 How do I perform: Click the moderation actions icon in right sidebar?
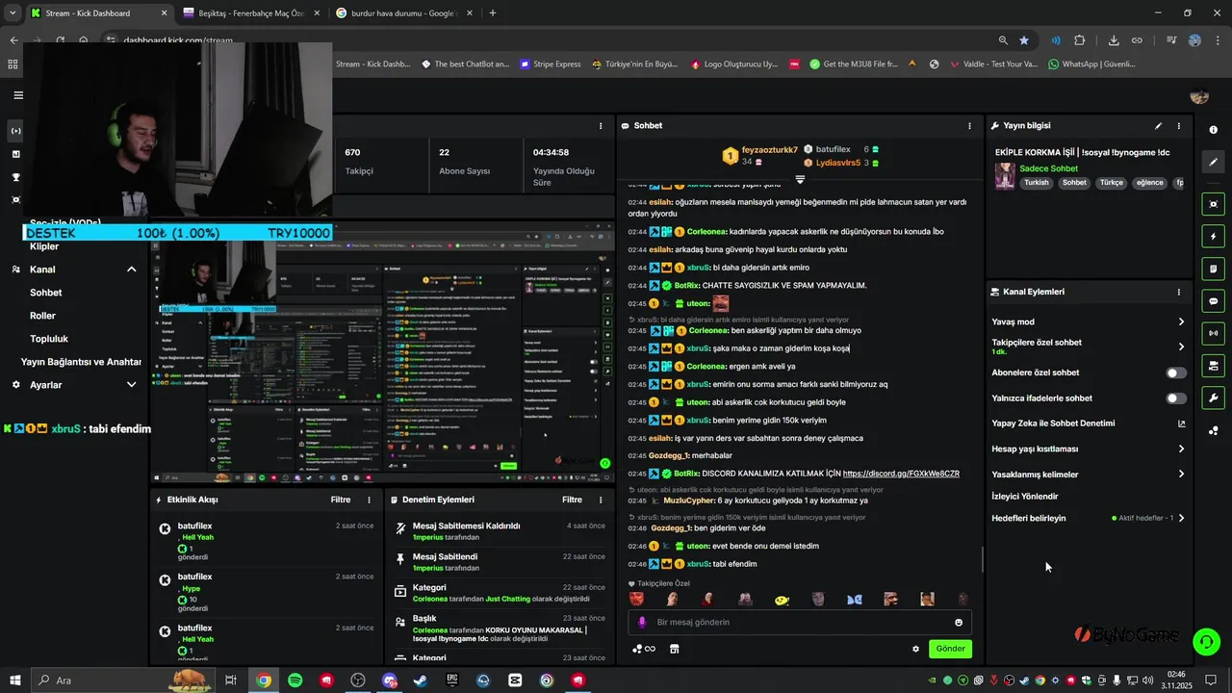point(1214,366)
